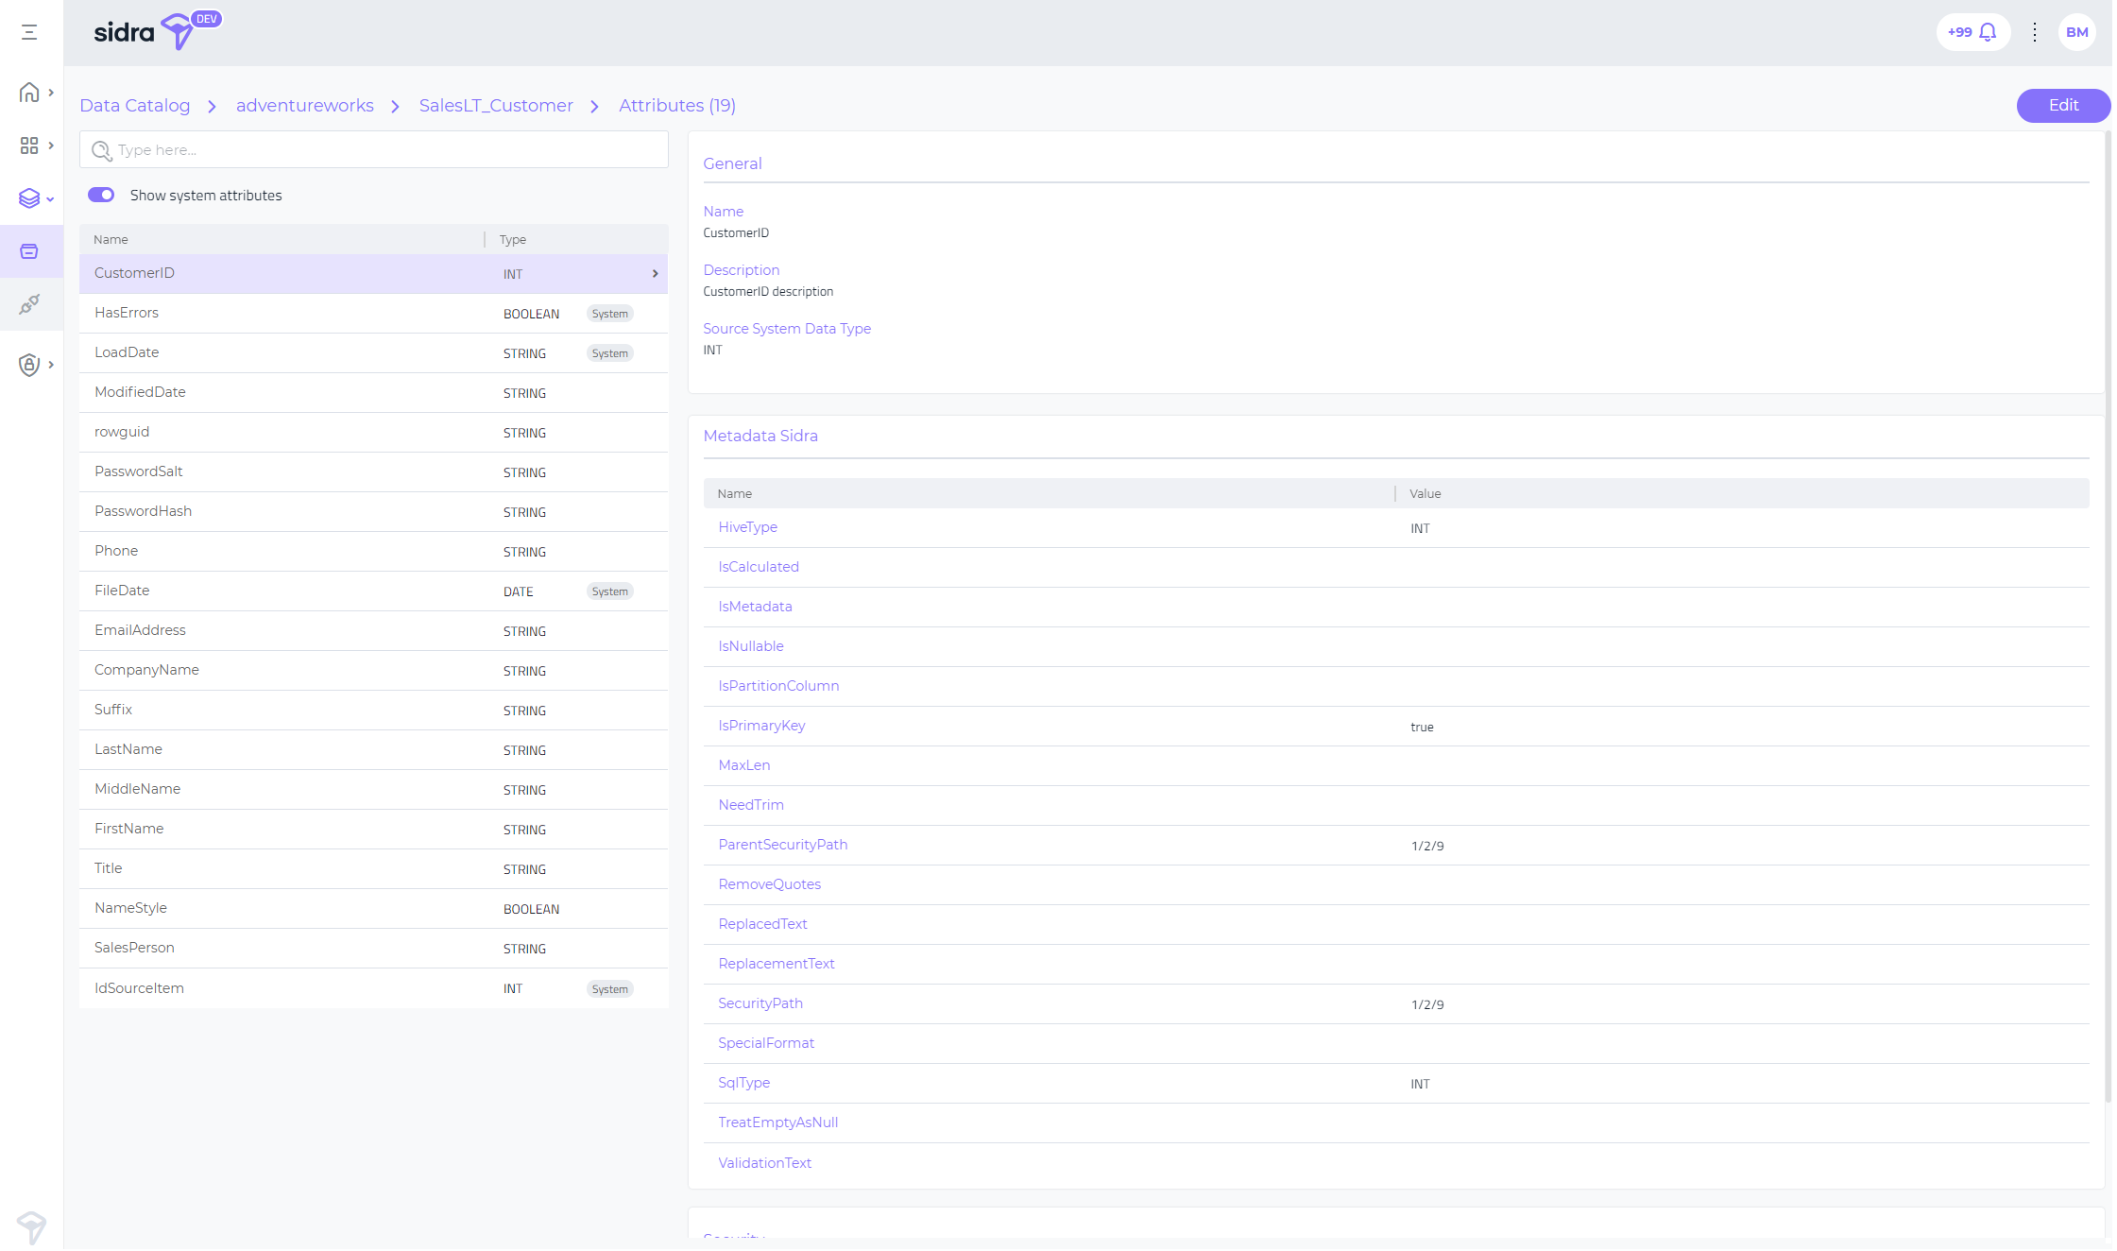Go to the Data Catalog breadcrumb

(134, 106)
